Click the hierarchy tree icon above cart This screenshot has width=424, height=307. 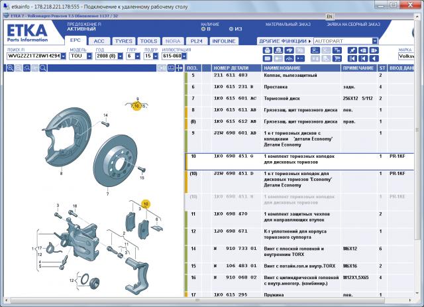coord(337,50)
